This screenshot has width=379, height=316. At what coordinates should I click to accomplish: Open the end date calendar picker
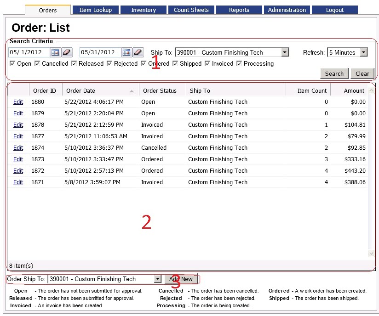tap(126, 52)
